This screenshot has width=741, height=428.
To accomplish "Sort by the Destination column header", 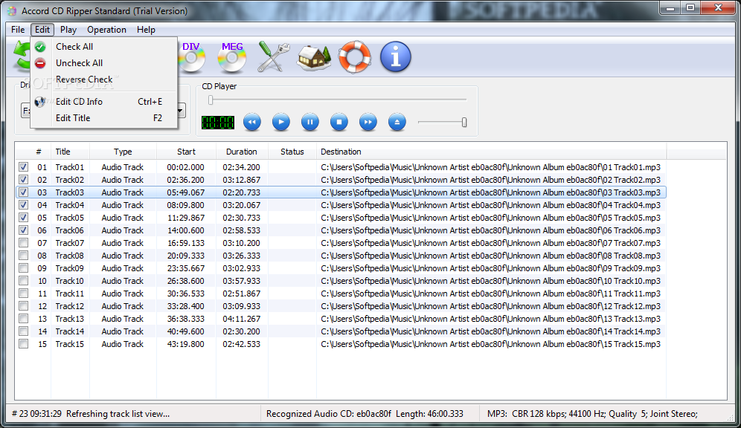I will click(x=492, y=152).
